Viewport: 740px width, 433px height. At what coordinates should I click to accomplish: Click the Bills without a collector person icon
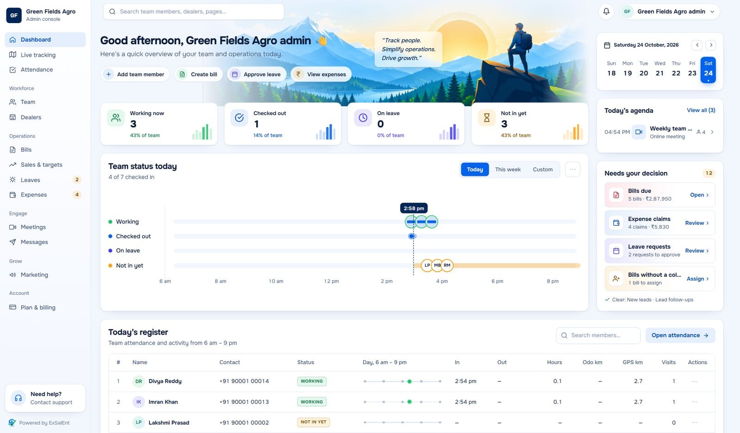(616, 279)
